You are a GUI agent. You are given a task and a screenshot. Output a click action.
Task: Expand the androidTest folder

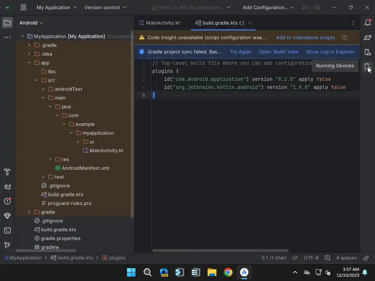pyautogui.click(x=43, y=89)
